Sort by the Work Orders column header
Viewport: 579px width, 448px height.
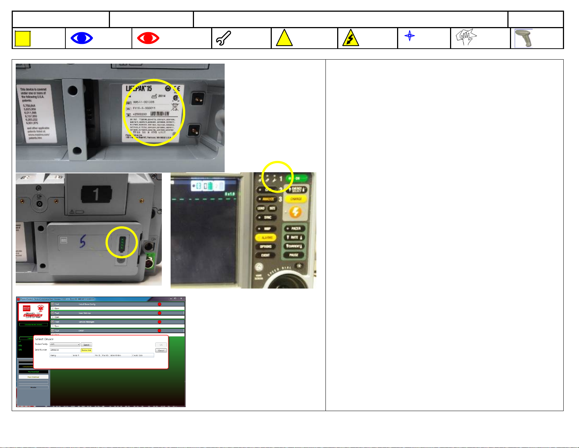coord(121,355)
